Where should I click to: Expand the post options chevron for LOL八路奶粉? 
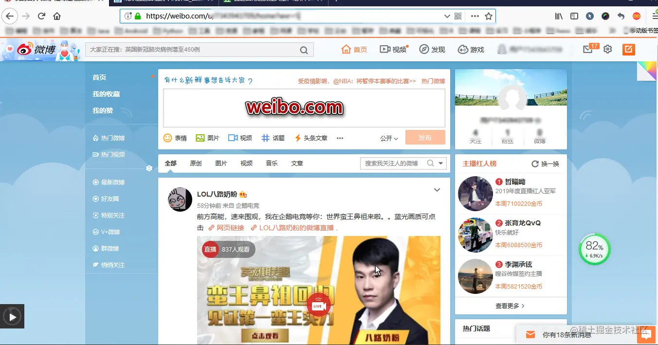pyautogui.click(x=437, y=190)
